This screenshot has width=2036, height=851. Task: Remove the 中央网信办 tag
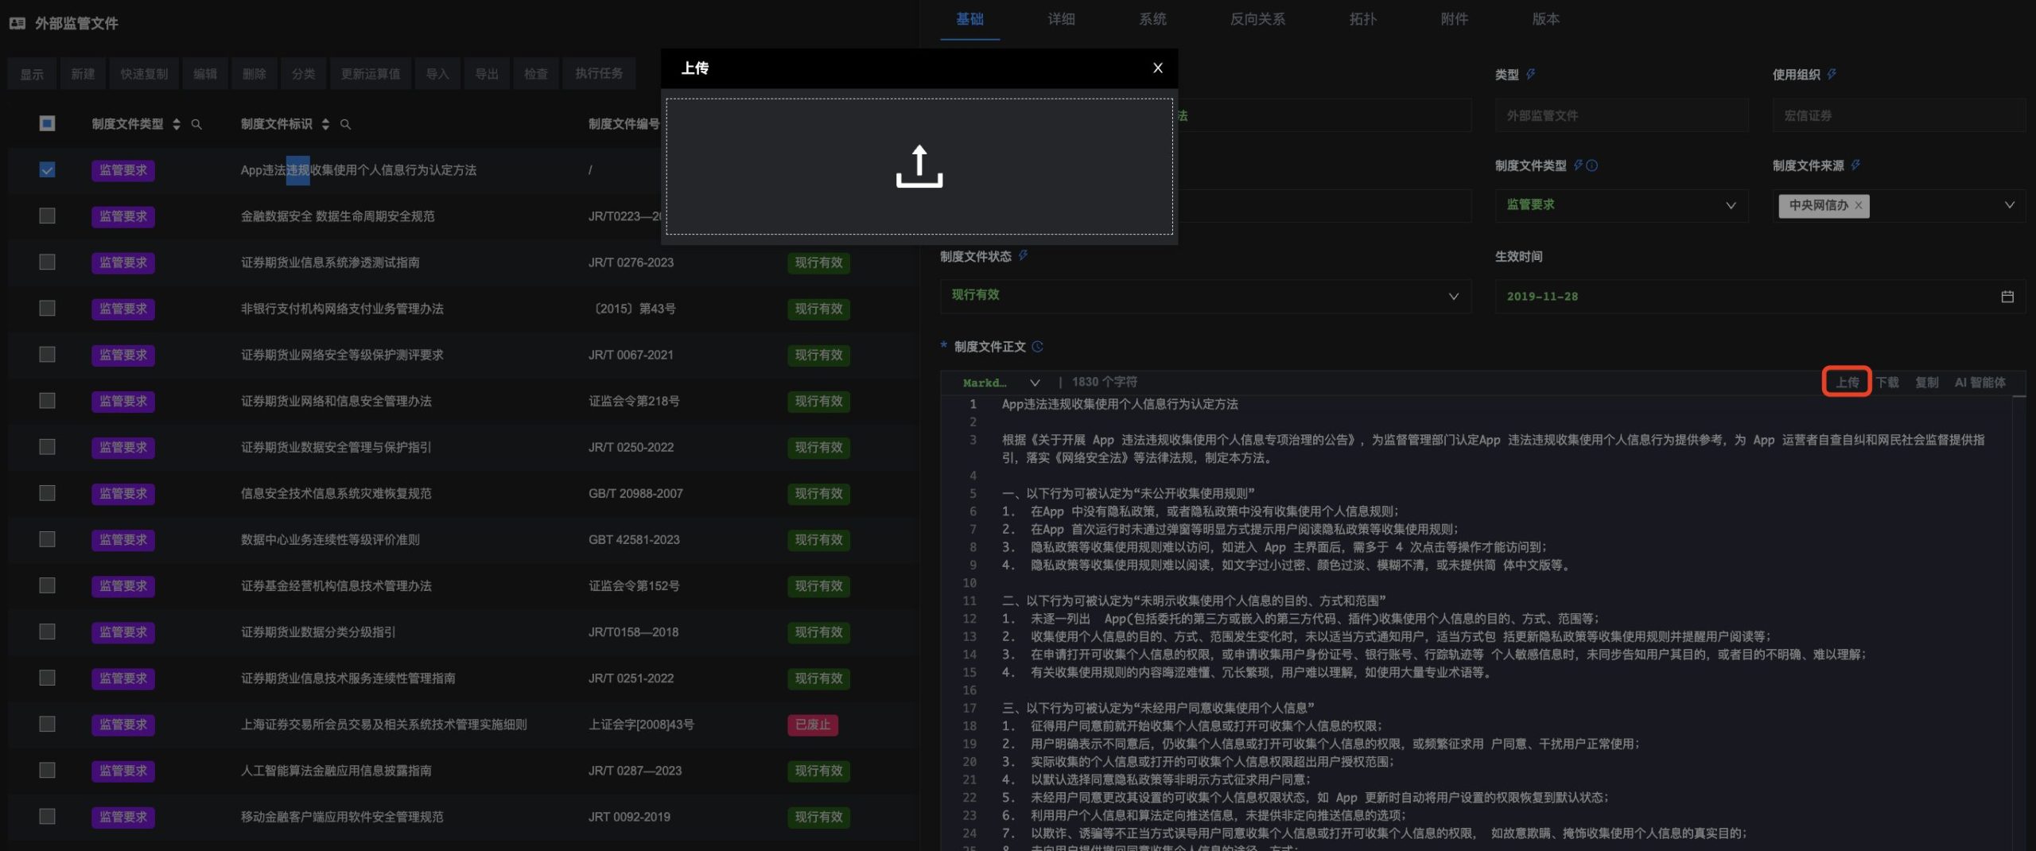(1858, 205)
